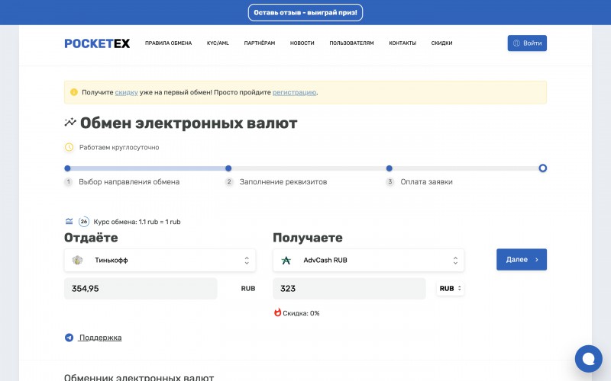The height and width of the screenshot is (381, 611).
Task: Click the third progress step dot
Action: click(390, 168)
